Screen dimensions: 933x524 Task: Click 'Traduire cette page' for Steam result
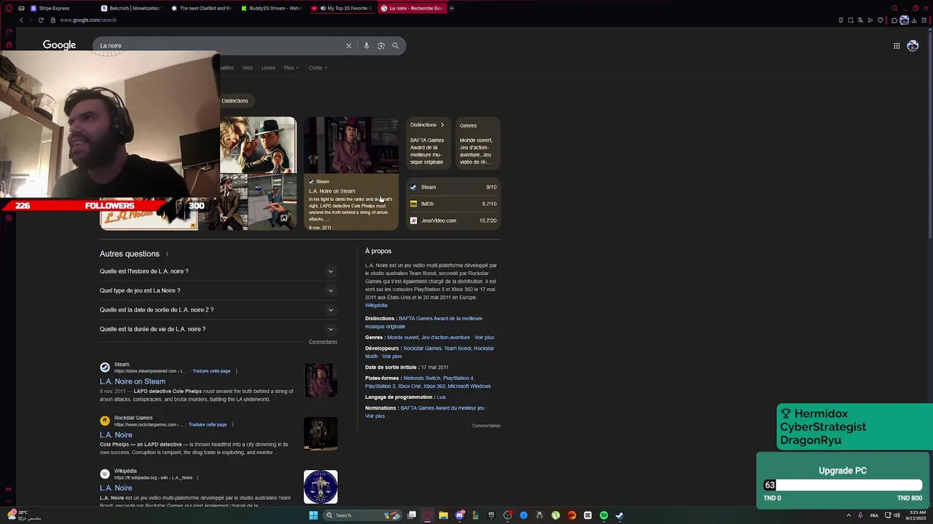pos(211,371)
